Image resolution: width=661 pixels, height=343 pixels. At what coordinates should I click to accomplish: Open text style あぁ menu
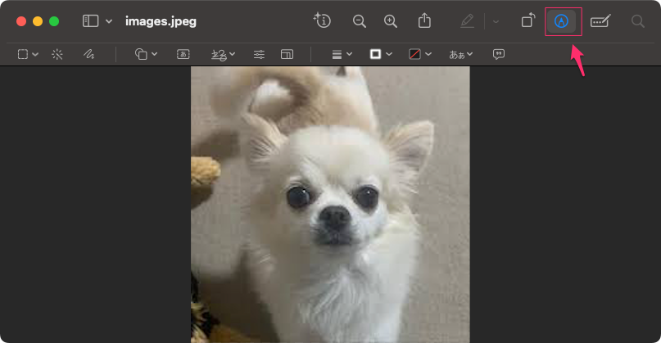pos(457,54)
